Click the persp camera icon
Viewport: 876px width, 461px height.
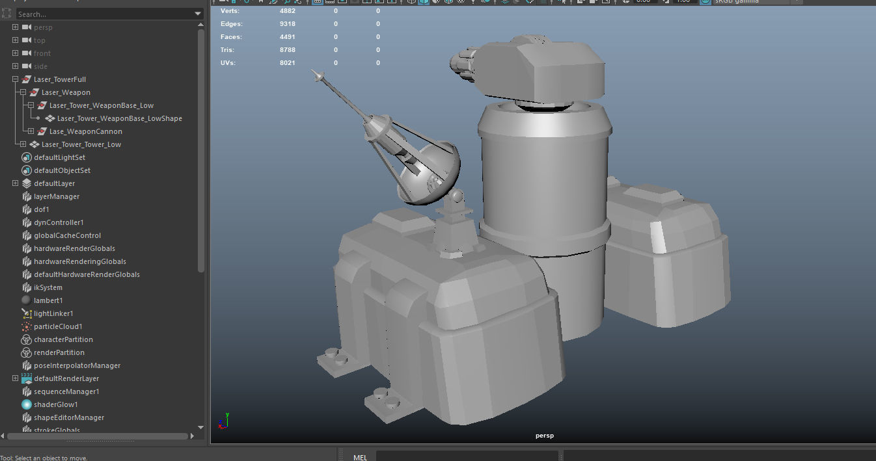pyautogui.click(x=27, y=27)
